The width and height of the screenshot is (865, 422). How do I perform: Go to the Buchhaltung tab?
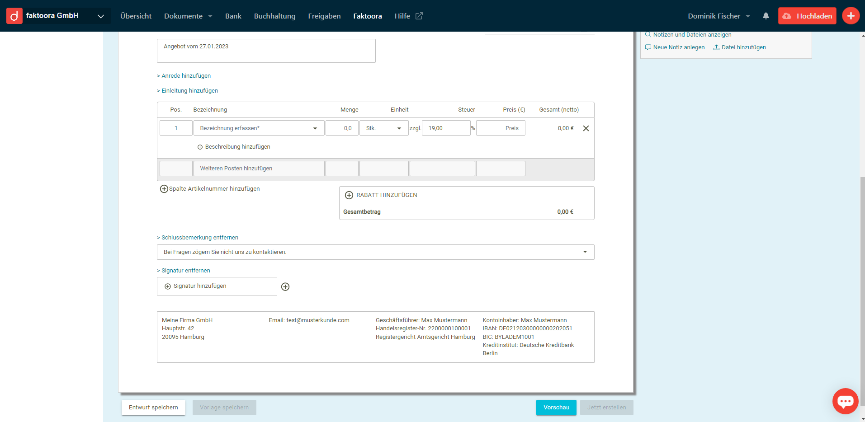274,16
